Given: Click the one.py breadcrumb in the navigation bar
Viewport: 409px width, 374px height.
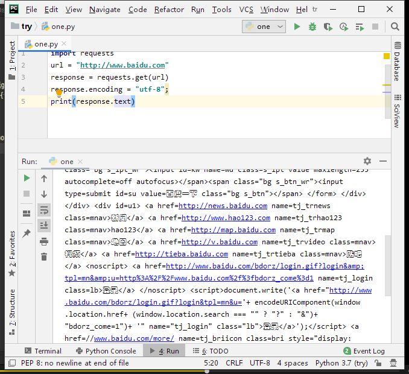Looking at the screenshot, I should click(59, 27).
